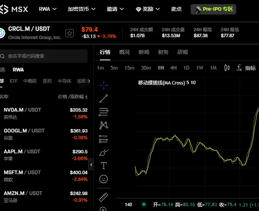Show more category tabs arrow
Viewport: 259px width, 211px height.
[x=89, y=81]
